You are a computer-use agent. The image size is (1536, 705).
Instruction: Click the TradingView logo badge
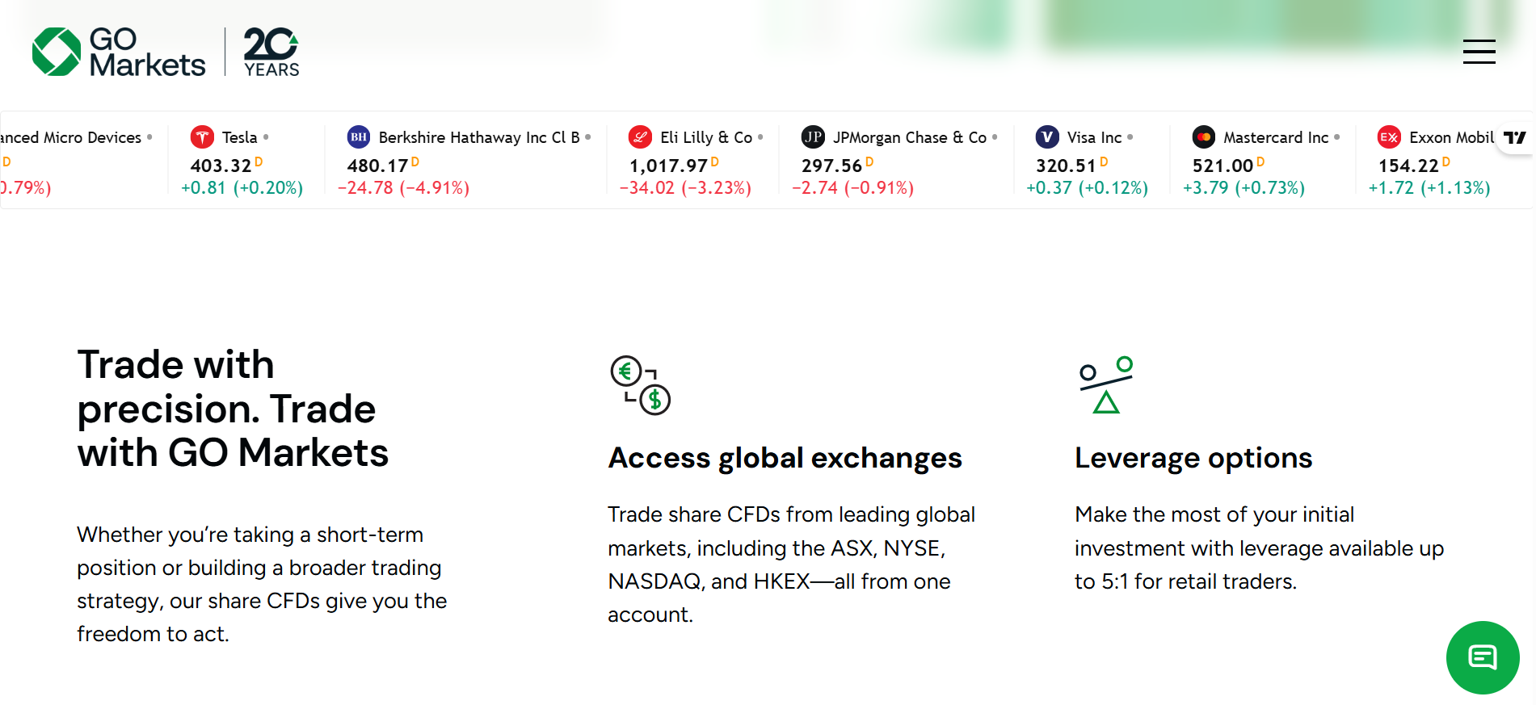pos(1515,137)
